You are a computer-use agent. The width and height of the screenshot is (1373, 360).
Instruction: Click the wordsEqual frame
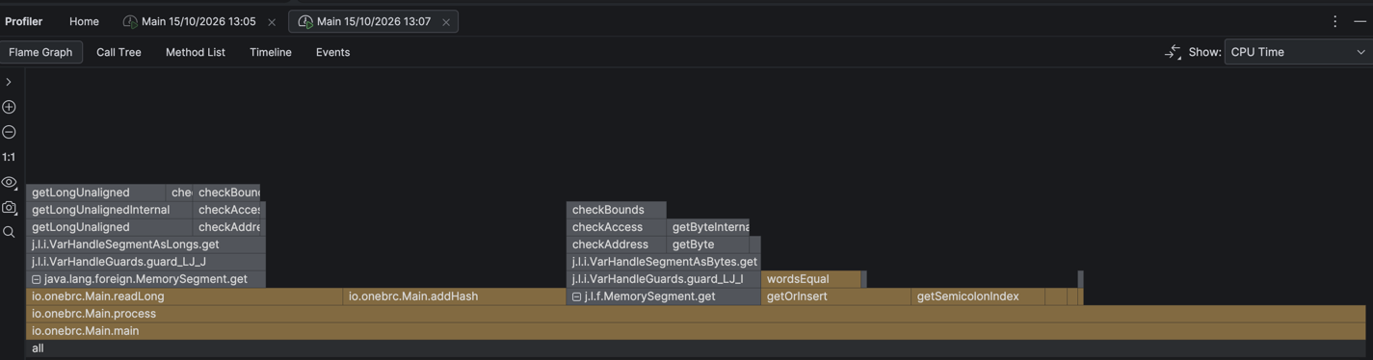point(810,279)
